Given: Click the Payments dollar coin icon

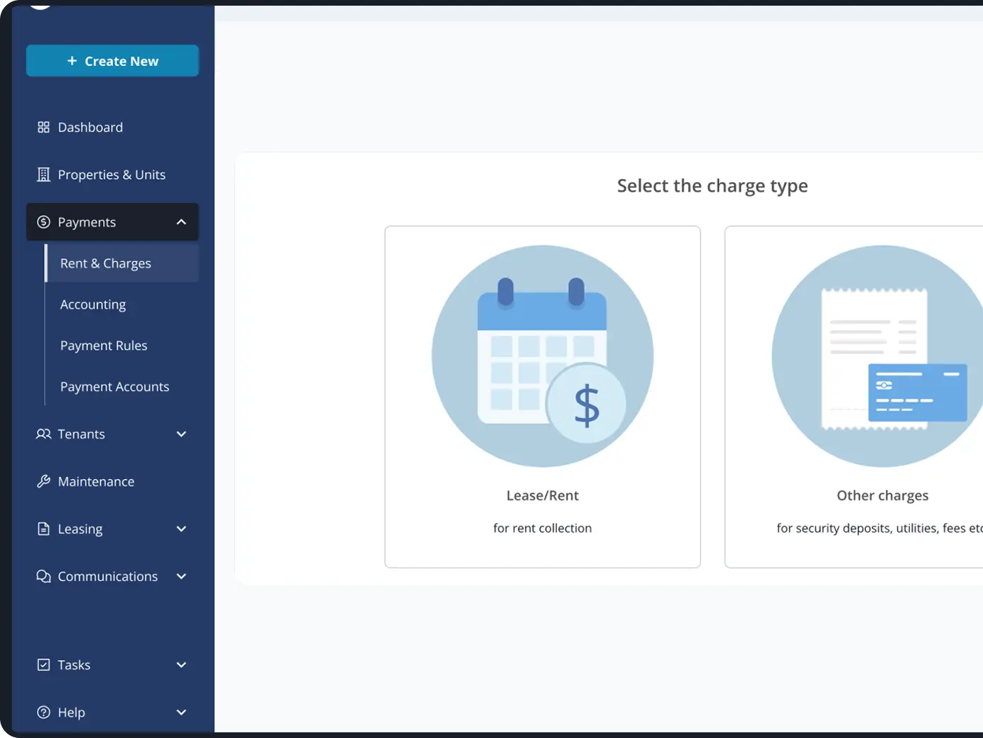Looking at the screenshot, I should pyautogui.click(x=43, y=222).
